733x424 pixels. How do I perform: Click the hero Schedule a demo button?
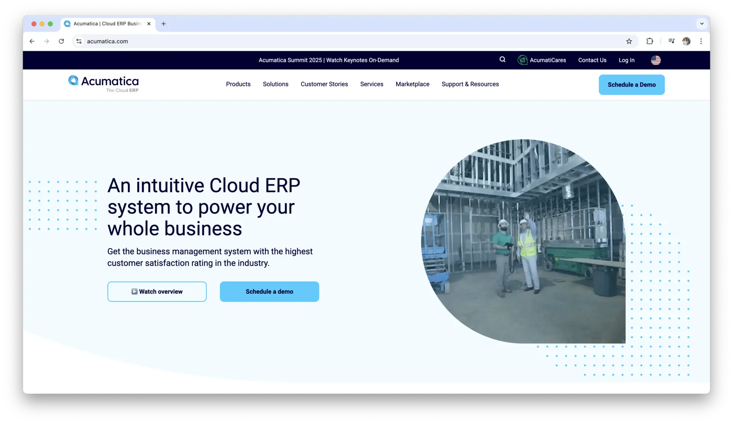coord(269,292)
